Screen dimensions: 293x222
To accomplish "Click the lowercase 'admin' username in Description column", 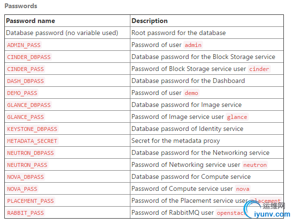I will [193, 45].
